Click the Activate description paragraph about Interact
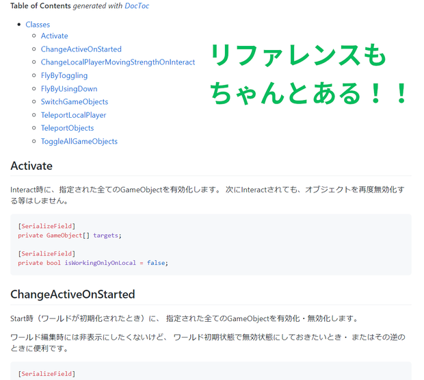 coord(207,195)
